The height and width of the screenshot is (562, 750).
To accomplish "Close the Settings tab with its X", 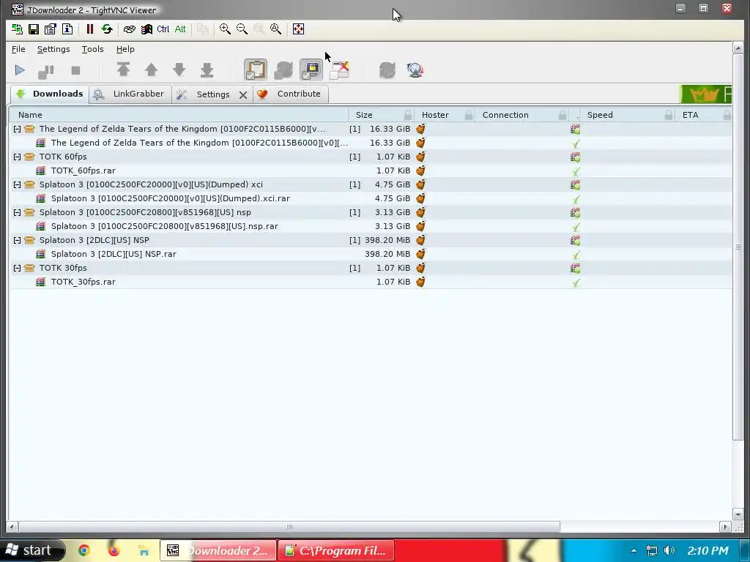I will tap(243, 94).
